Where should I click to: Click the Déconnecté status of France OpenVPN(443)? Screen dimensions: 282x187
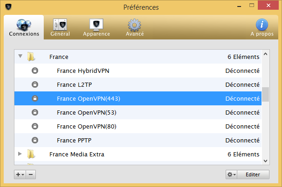pos(242,98)
